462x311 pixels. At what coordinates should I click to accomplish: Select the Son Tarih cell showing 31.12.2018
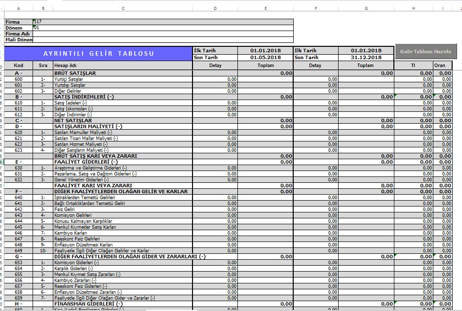tap(366, 57)
